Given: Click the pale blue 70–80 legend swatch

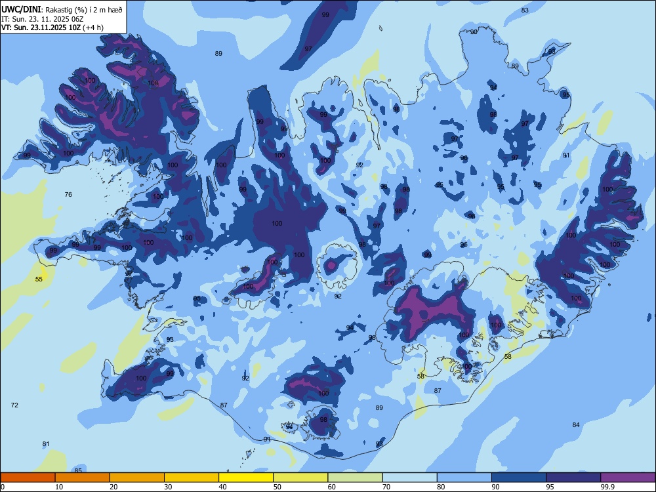Looking at the screenshot, I should point(410,478).
